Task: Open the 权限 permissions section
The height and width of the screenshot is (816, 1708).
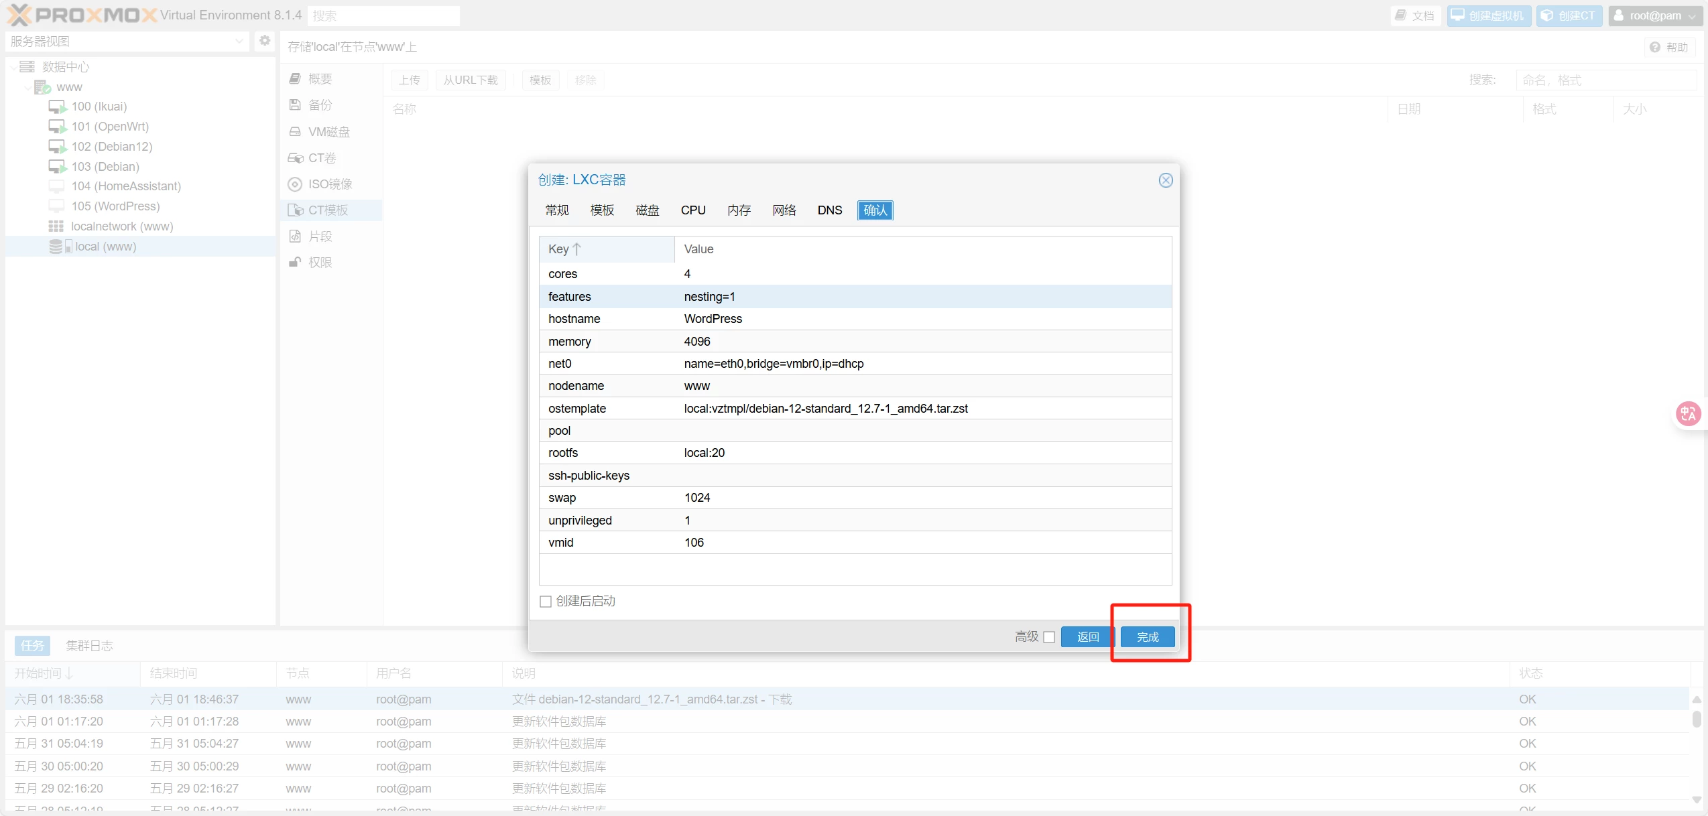Action: (320, 263)
